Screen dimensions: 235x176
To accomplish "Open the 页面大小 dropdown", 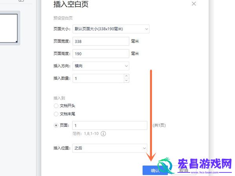I will 111,29.
